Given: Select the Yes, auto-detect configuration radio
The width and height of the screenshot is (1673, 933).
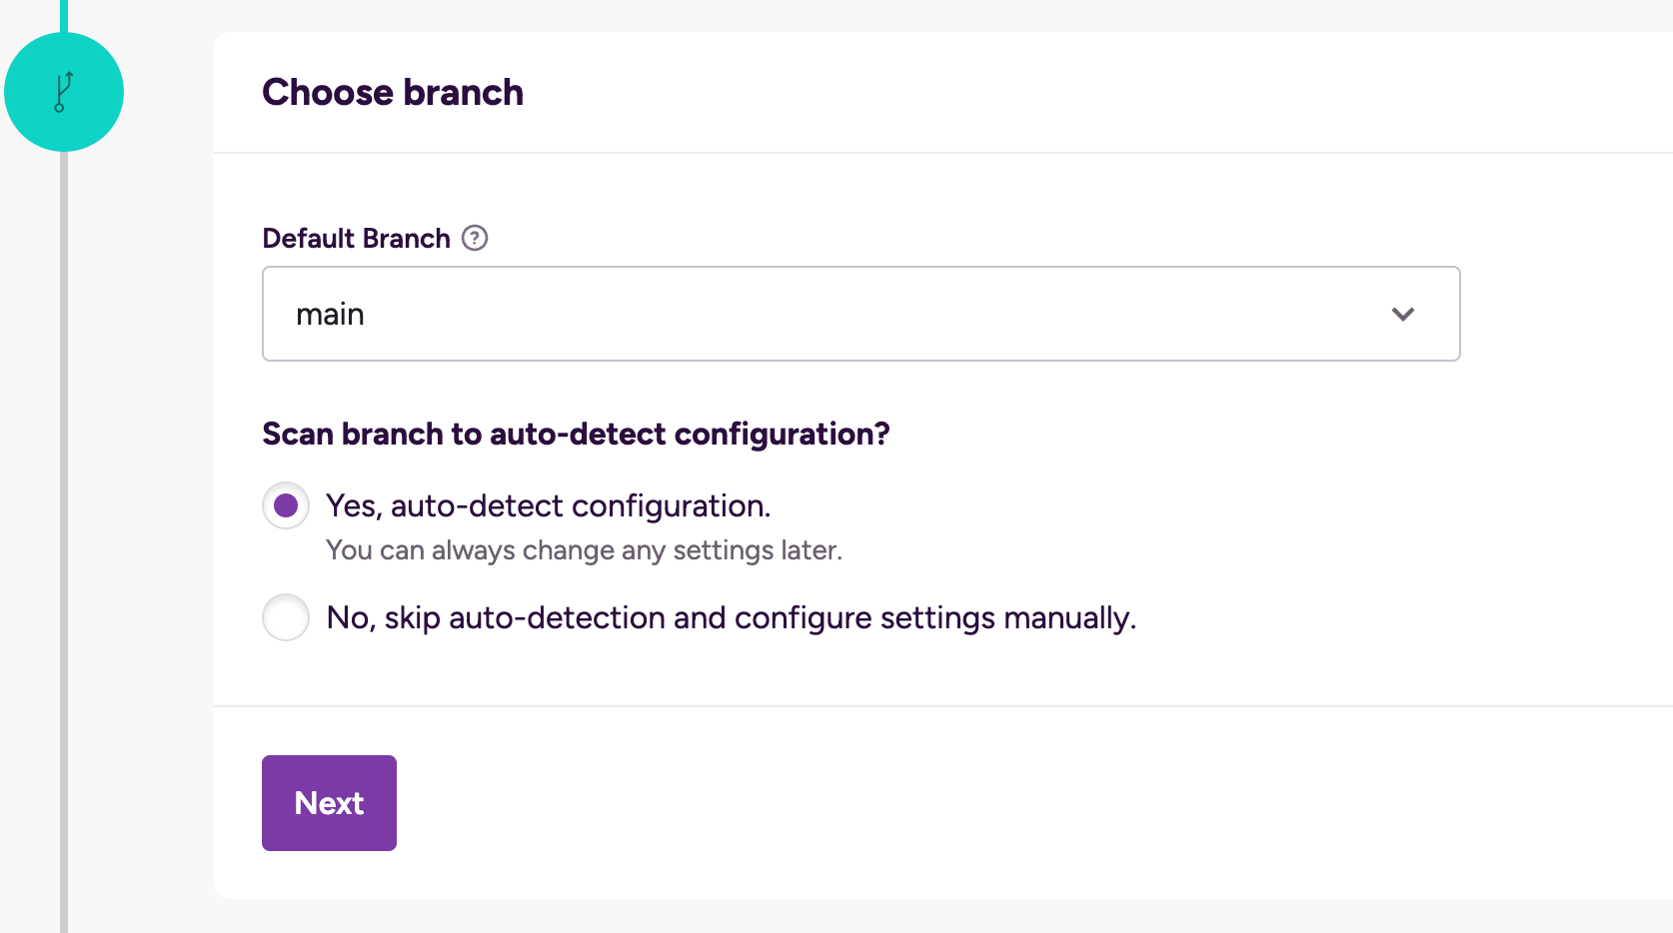Looking at the screenshot, I should [x=285, y=505].
